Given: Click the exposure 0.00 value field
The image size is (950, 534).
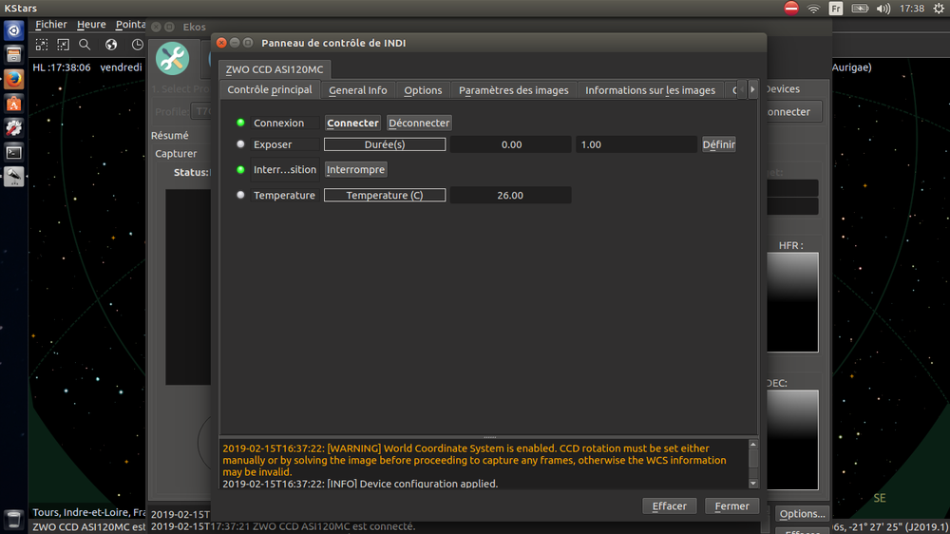Looking at the screenshot, I should point(511,144).
